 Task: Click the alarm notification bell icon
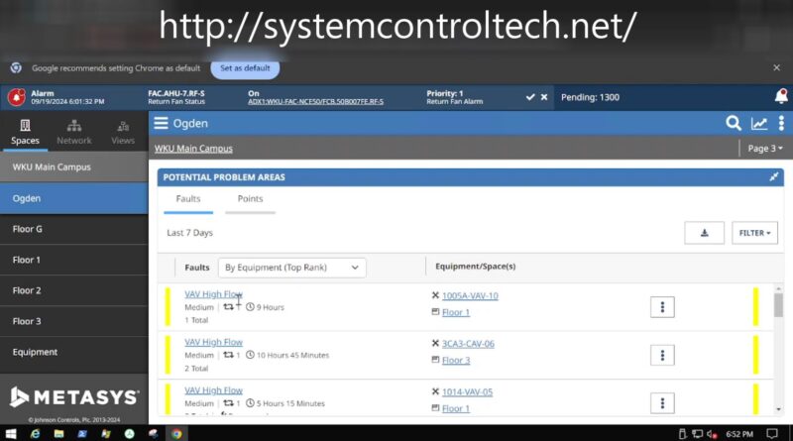coord(781,97)
